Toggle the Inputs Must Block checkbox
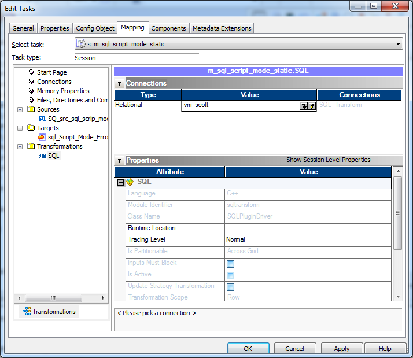 (x=230, y=264)
